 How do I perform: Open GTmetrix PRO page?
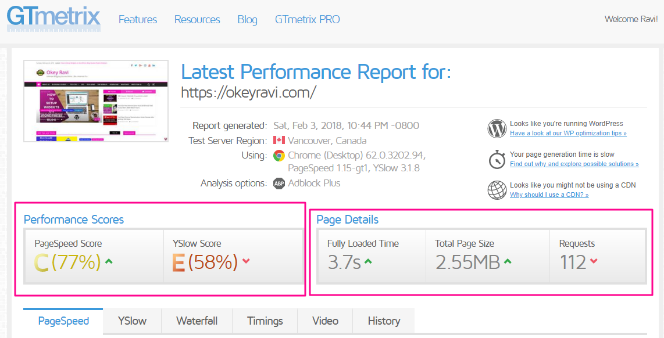click(308, 20)
